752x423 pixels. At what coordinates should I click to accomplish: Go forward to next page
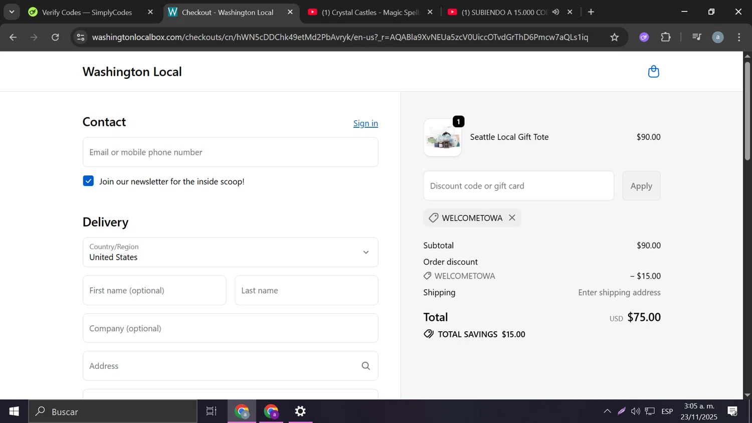[x=34, y=37]
